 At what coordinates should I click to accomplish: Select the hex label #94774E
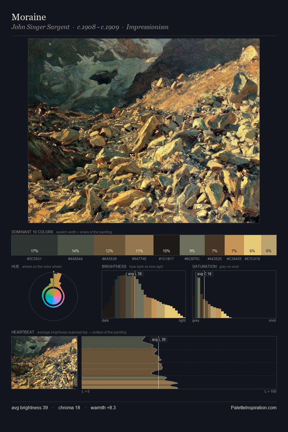pyautogui.click(x=139, y=259)
